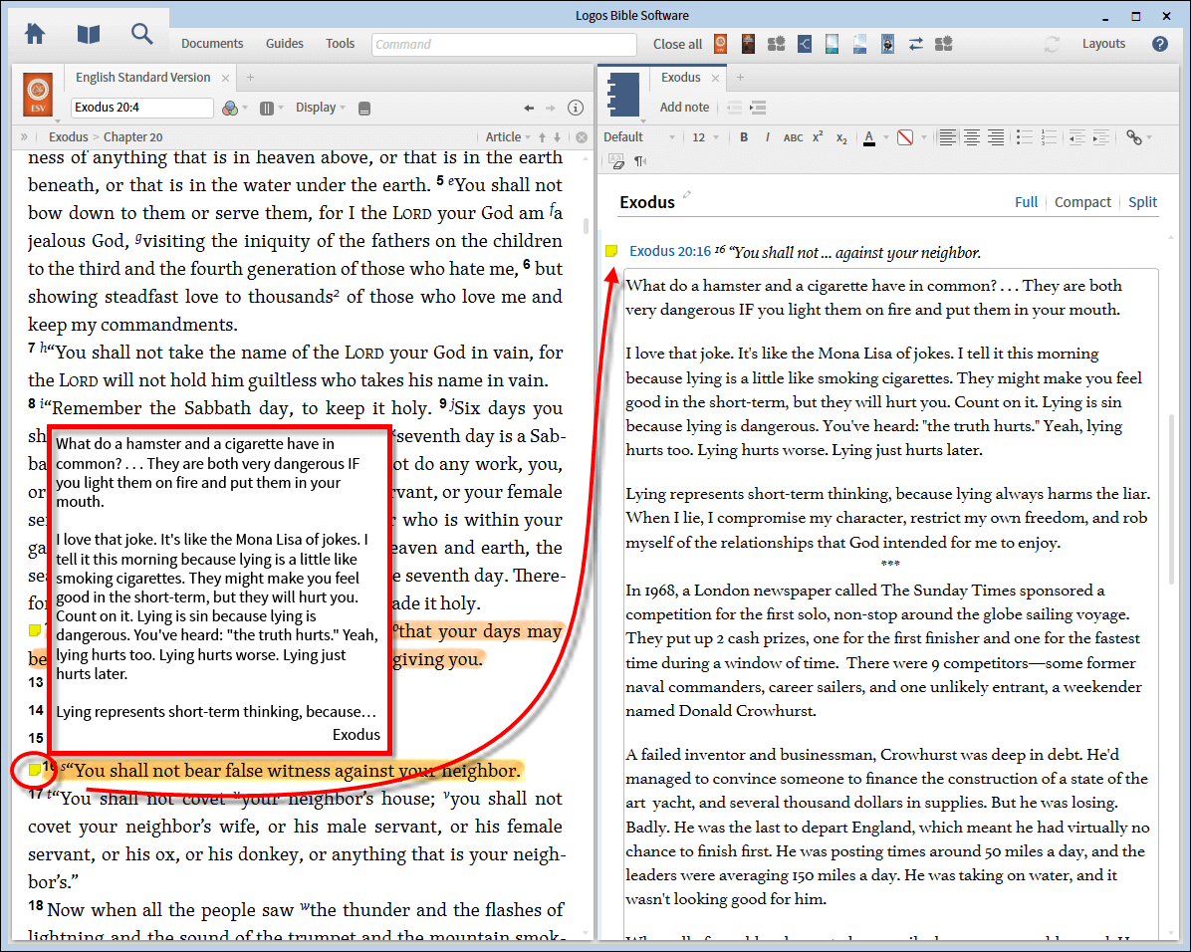Toggle superscript formatting
The width and height of the screenshot is (1191, 952).
[x=818, y=137]
